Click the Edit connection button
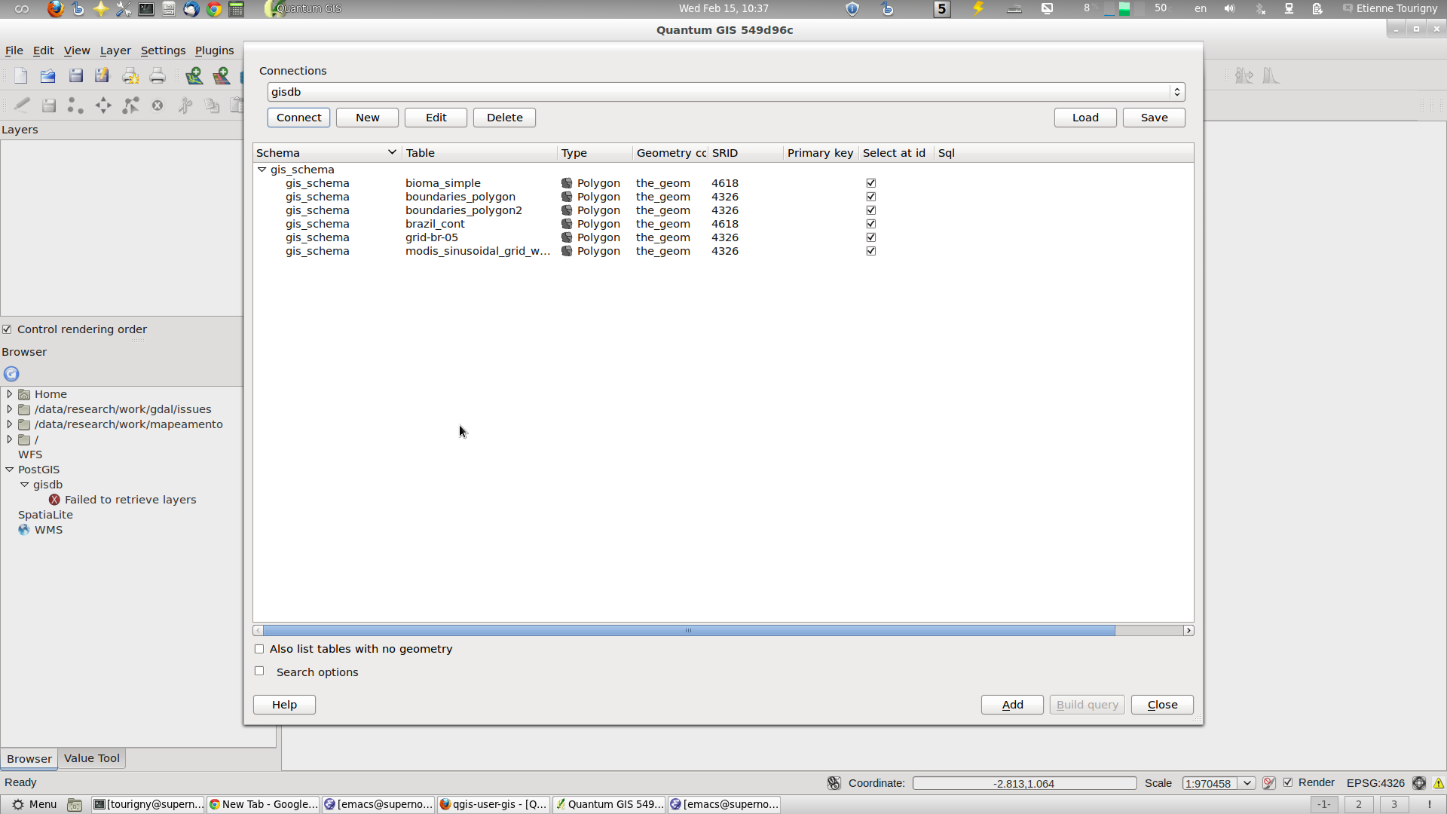This screenshot has height=814, width=1447. (436, 118)
